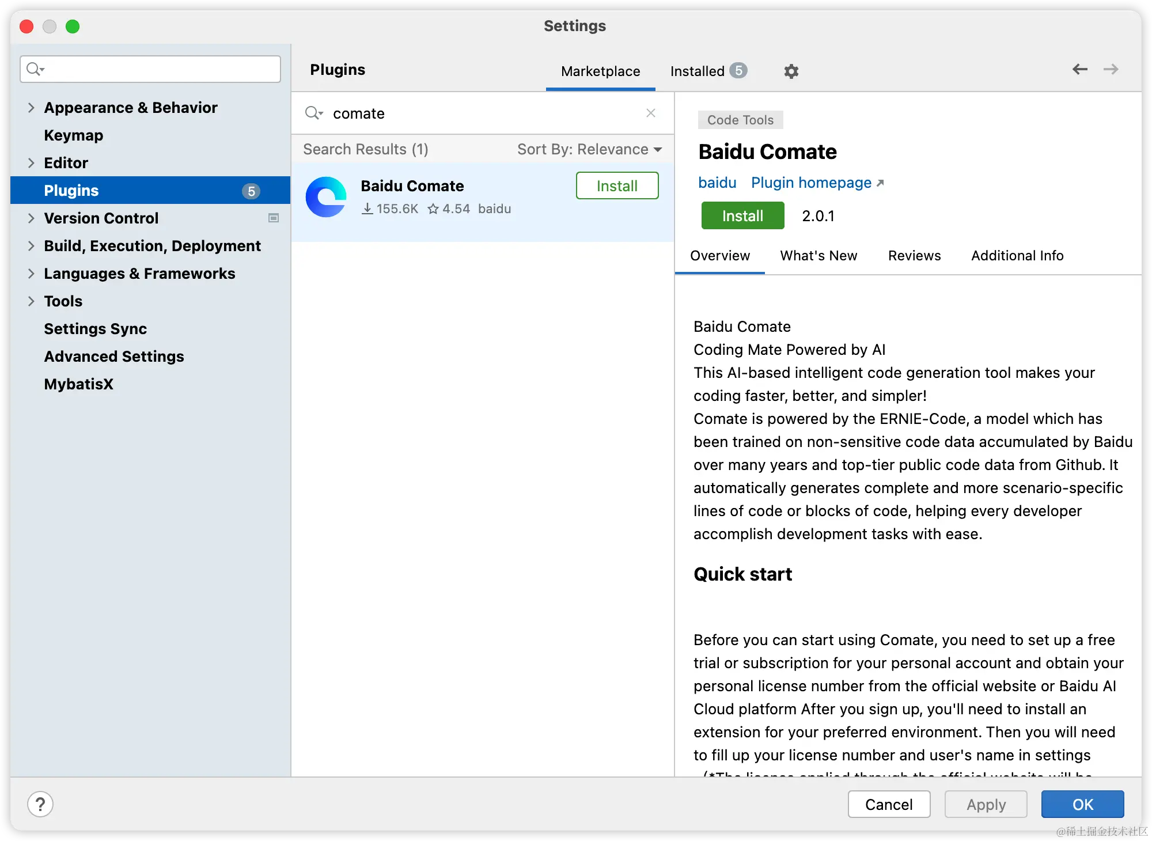Click the plugin search magnifier icon
The height and width of the screenshot is (841, 1152).
(x=313, y=113)
